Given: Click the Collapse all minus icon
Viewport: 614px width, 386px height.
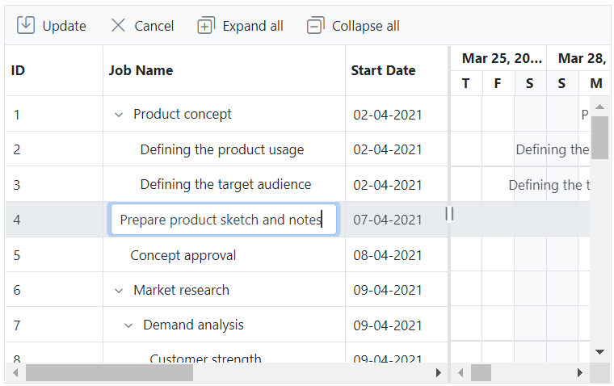Looking at the screenshot, I should tap(315, 26).
